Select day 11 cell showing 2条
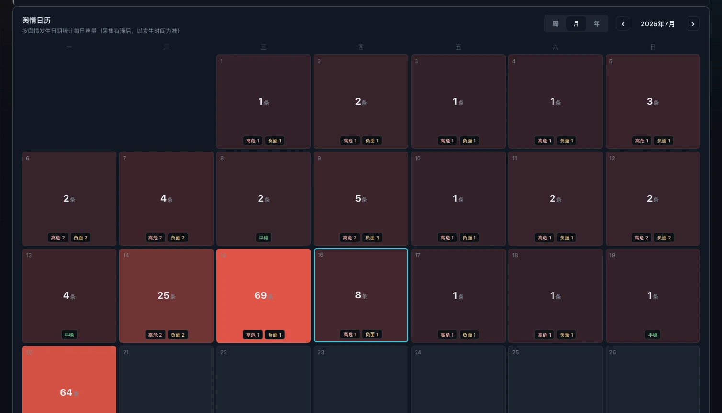This screenshot has height=413, width=722. tap(555, 198)
